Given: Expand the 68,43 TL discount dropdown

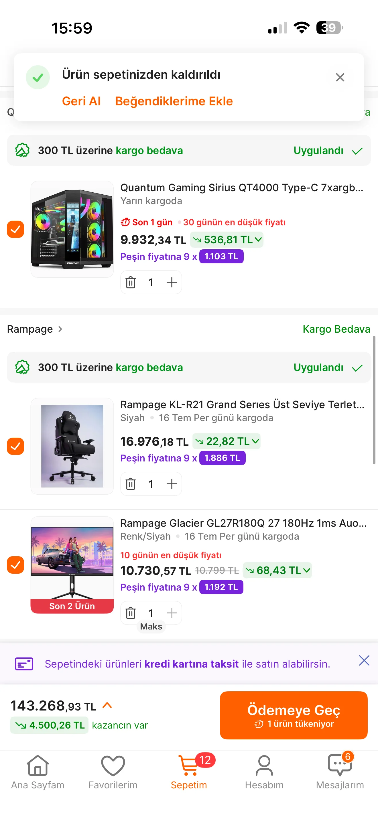Looking at the screenshot, I should tap(277, 570).
